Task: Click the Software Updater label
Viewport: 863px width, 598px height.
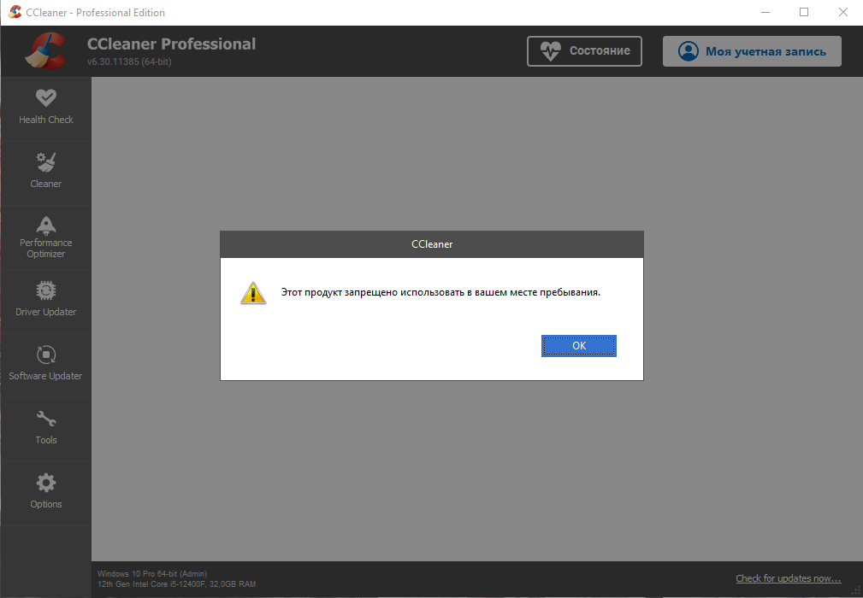Action: pos(45,376)
